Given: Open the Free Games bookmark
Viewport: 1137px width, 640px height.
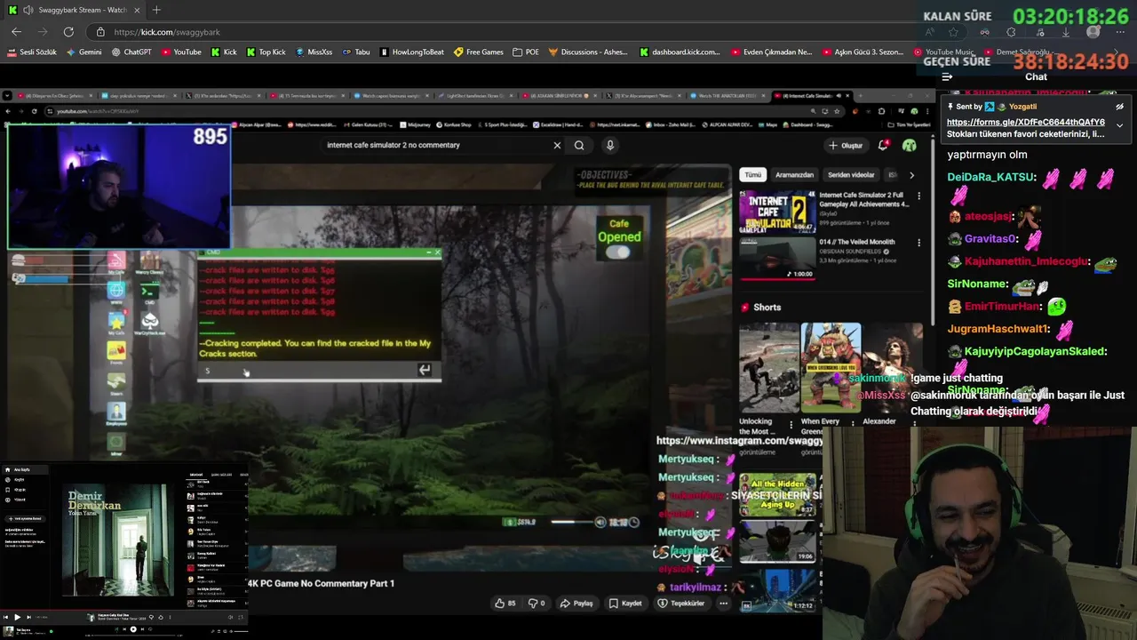Looking at the screenshot, I should 479,52.
